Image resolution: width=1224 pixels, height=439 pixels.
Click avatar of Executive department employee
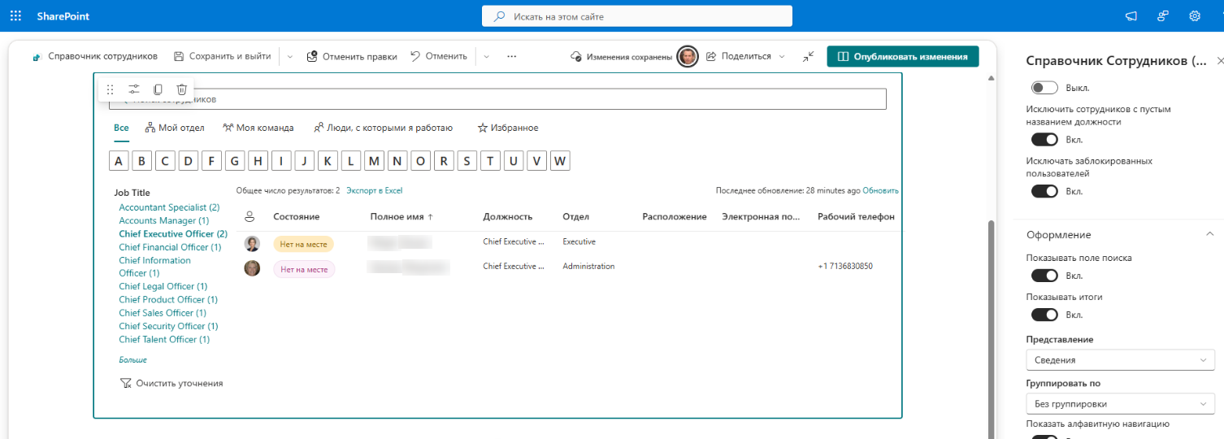[x=252, y=243]
